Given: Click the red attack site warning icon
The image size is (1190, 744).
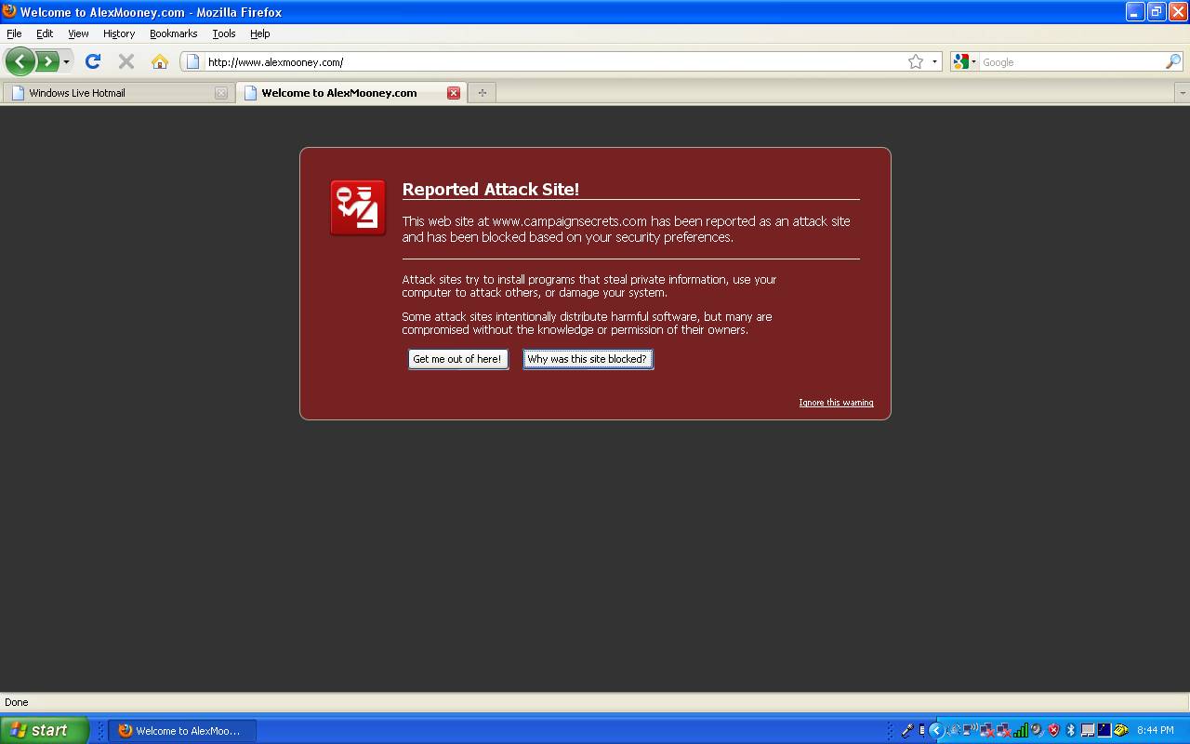Looking at the screenshot, I should tap(358, 207).
